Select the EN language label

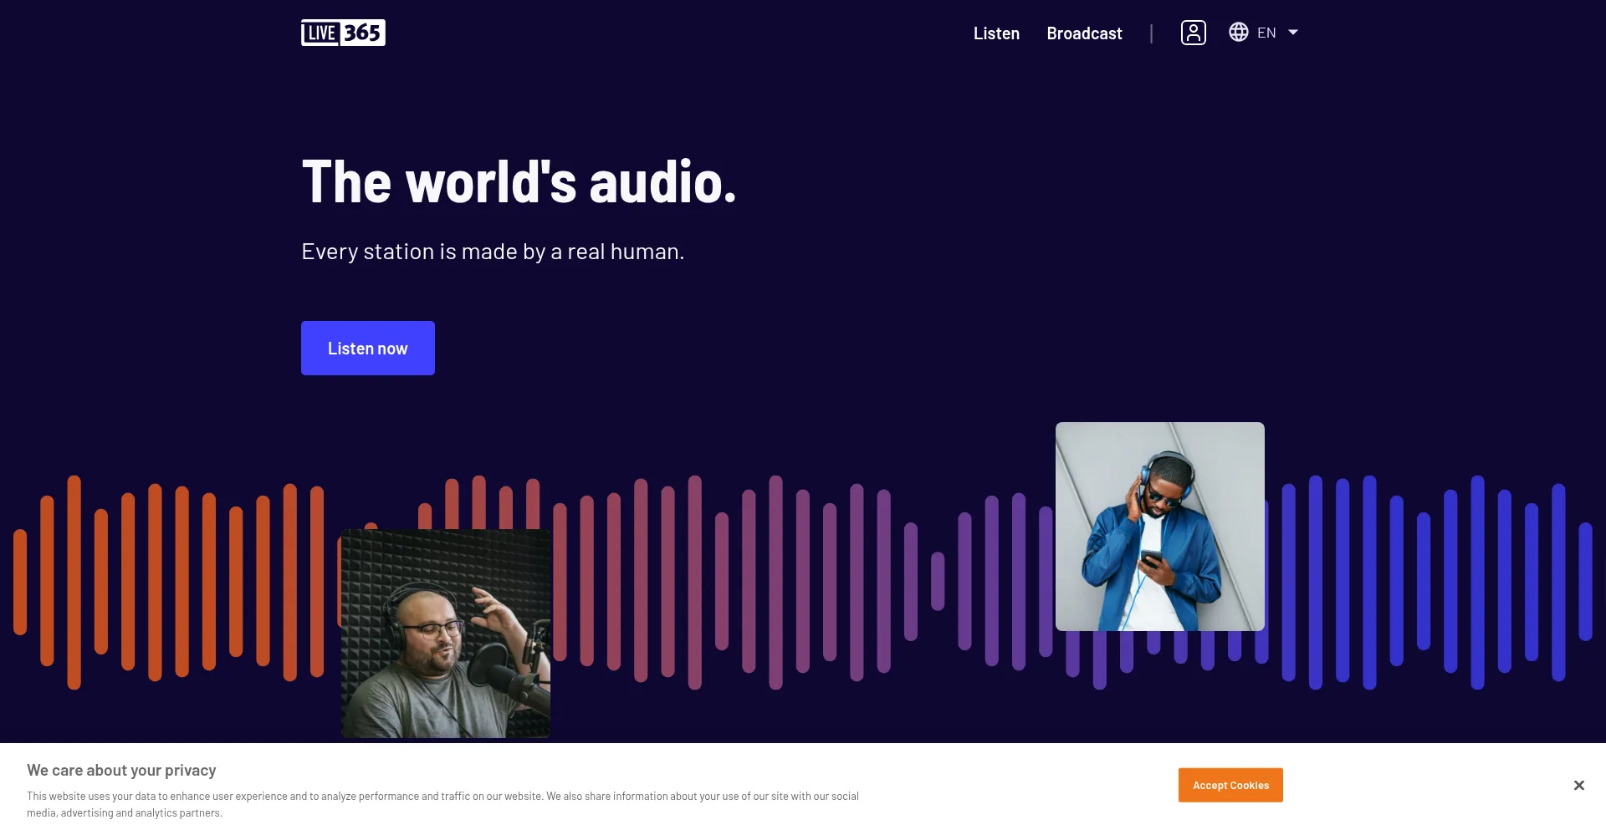pyautogui.click(x=1266, y=33)
